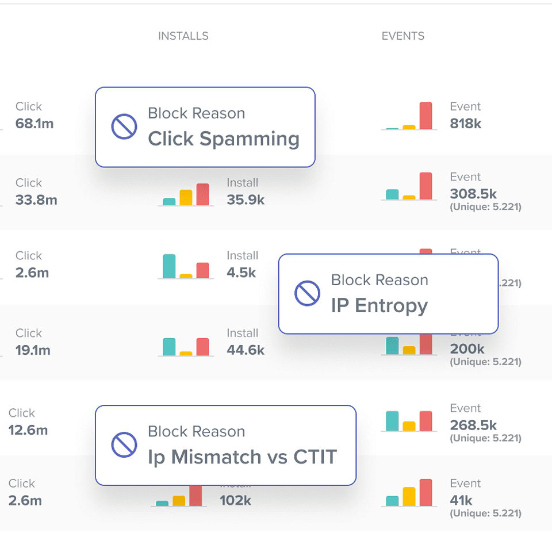Open the bar chart next to Event 308.5k
552x552 pixels.
(409, 187)
